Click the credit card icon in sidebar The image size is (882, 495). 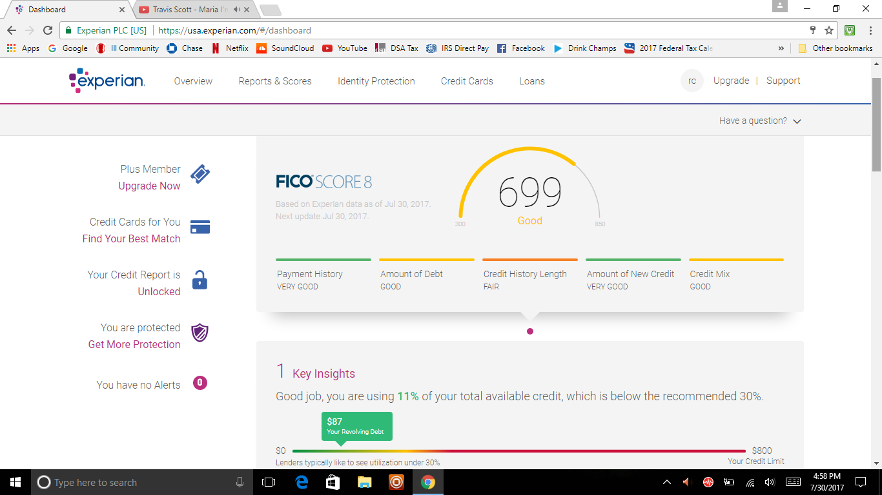coord(200,227)
